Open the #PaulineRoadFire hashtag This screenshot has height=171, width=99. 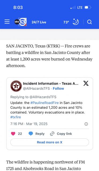point(44,103)
